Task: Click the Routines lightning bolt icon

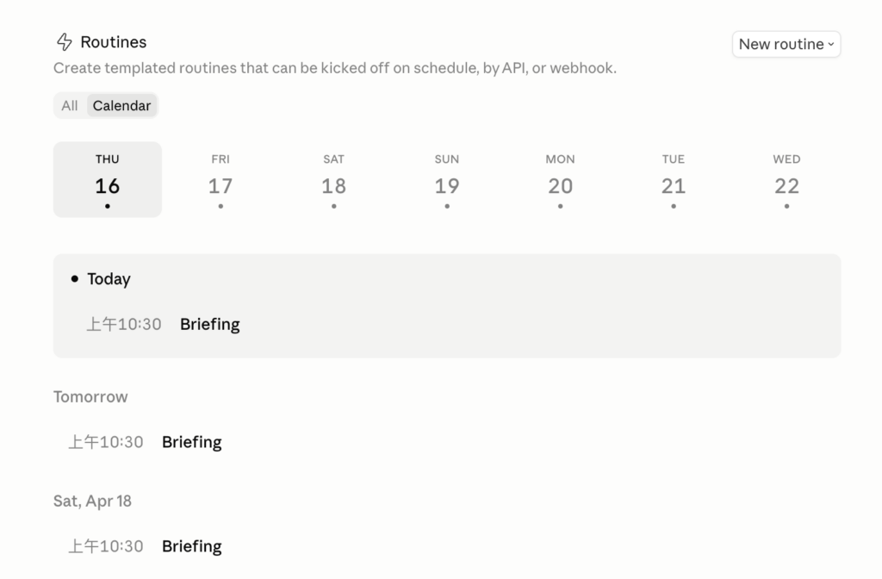Action: tap(64, 42)
